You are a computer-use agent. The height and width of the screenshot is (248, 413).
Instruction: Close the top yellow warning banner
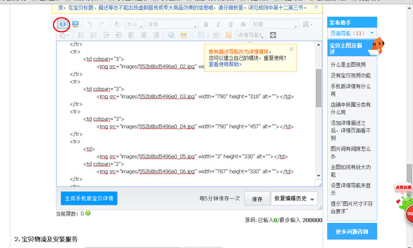[x=316, y=7]
